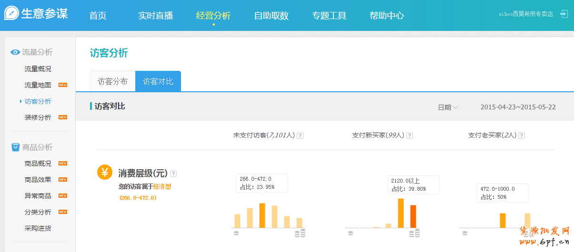Image resolution: width=574 pixels, height=252 pixels.
Task: Click the eye icon next to 流量分析
Action: [x=15, y=52]
